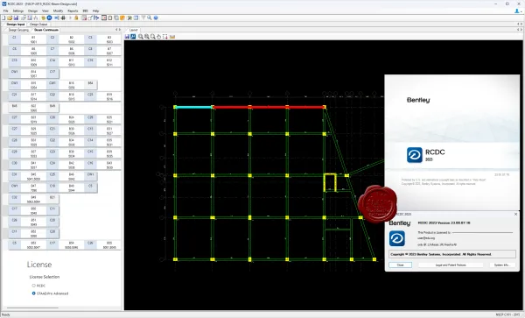Select the STAAD.Pro Advanced license option
Viewport: 525px width, 318px height.
click(34, 293)
